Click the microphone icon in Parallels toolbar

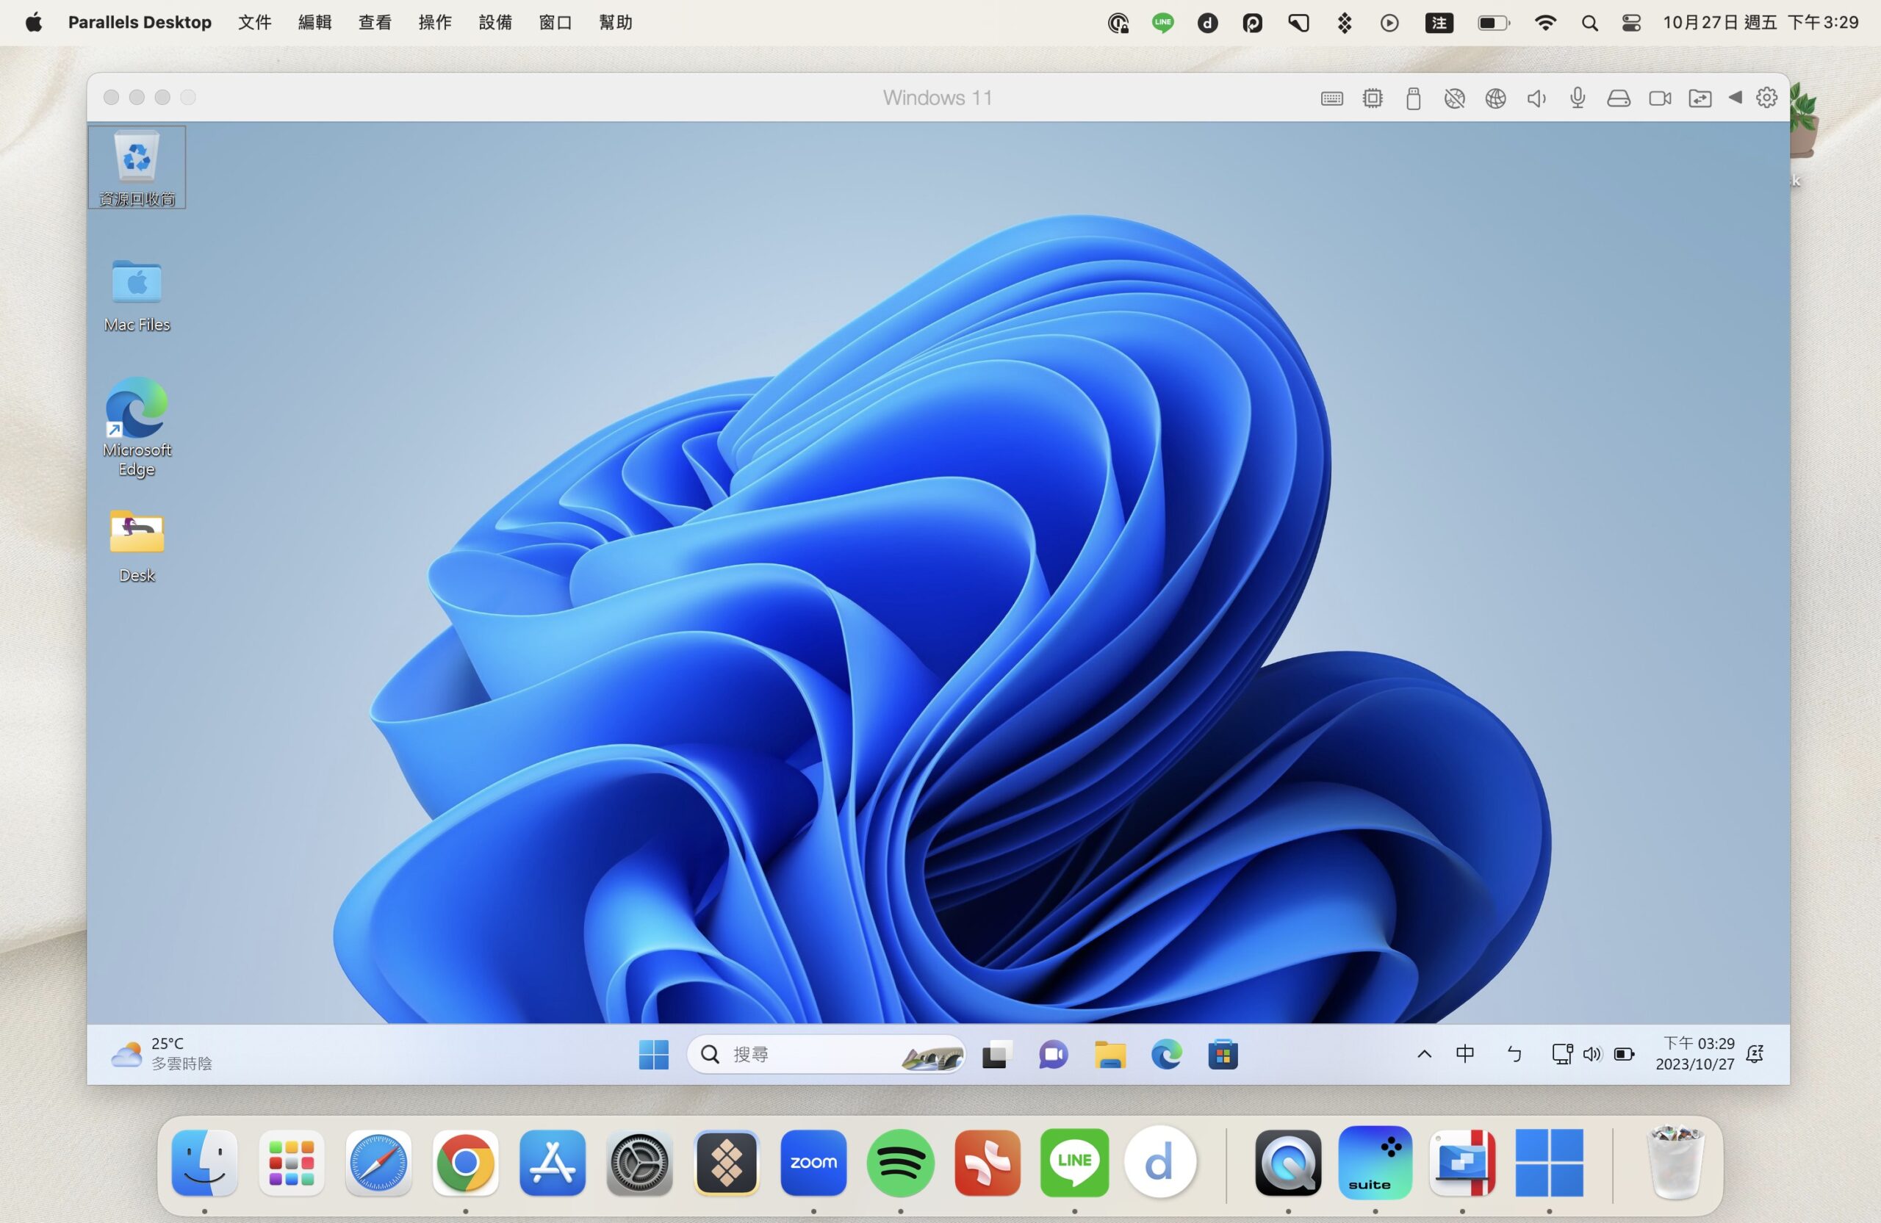1578,98
